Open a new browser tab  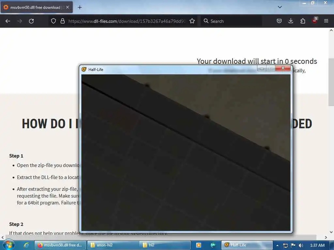pos(80,7)
